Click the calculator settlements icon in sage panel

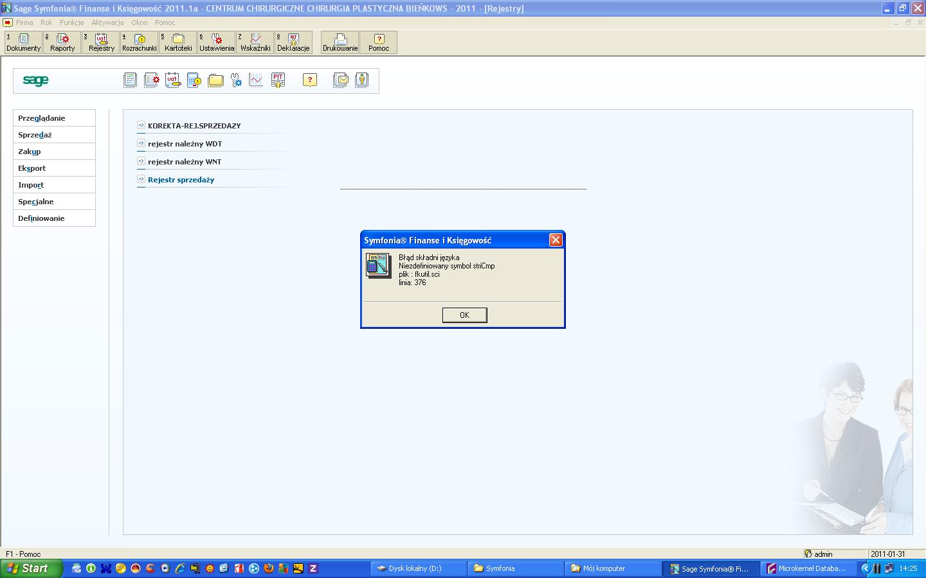pos(194,80)
